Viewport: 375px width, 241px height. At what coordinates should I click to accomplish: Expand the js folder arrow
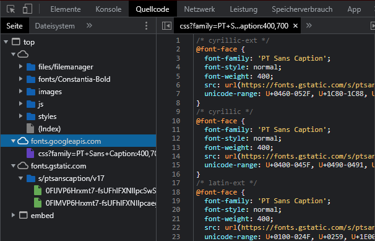coord(21,104)
